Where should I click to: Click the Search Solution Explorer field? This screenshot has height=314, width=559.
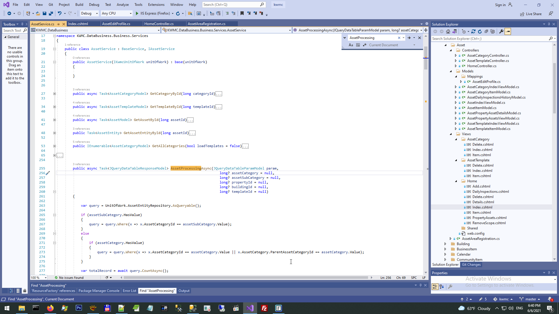coord(489,39)
